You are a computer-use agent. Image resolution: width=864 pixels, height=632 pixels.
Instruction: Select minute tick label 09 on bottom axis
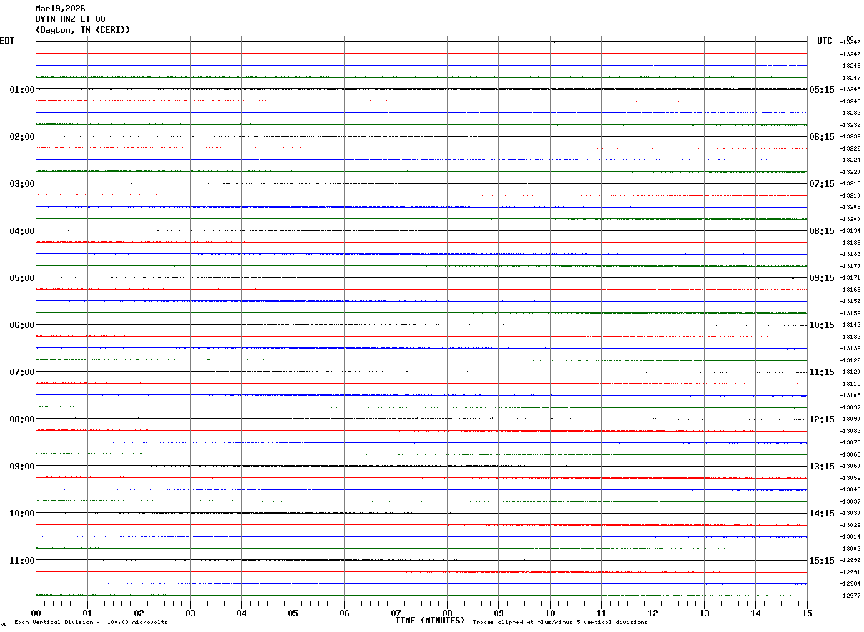(x=498, y=613)
